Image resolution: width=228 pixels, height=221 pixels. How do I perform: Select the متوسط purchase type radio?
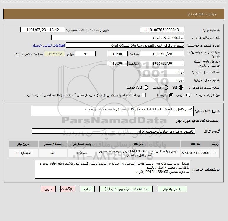pyautogui.click(x=171, y=95)
